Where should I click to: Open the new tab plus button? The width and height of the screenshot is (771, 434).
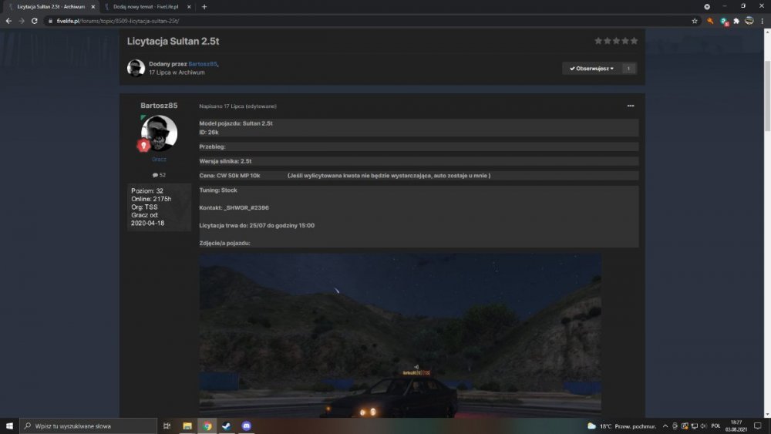click(x=204, y=7)
